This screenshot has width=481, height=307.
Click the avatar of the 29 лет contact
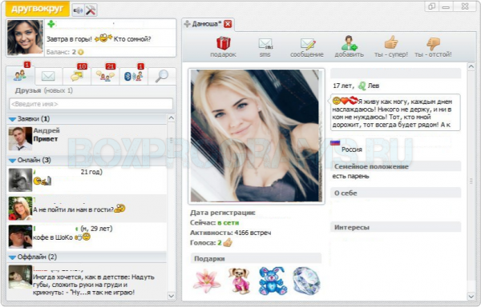20,237
